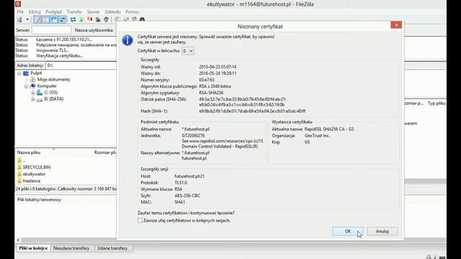Click the 'TLS1.0' protocol value
Viewport: 461px width, 259px height.
pos(181,183)
